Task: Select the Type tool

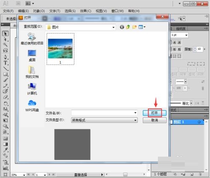Action: (5, 63)
